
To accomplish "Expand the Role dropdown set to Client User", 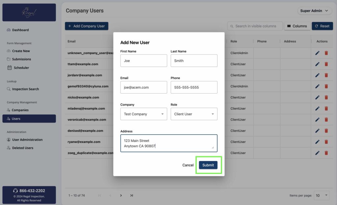I will [x=194, y=114].
